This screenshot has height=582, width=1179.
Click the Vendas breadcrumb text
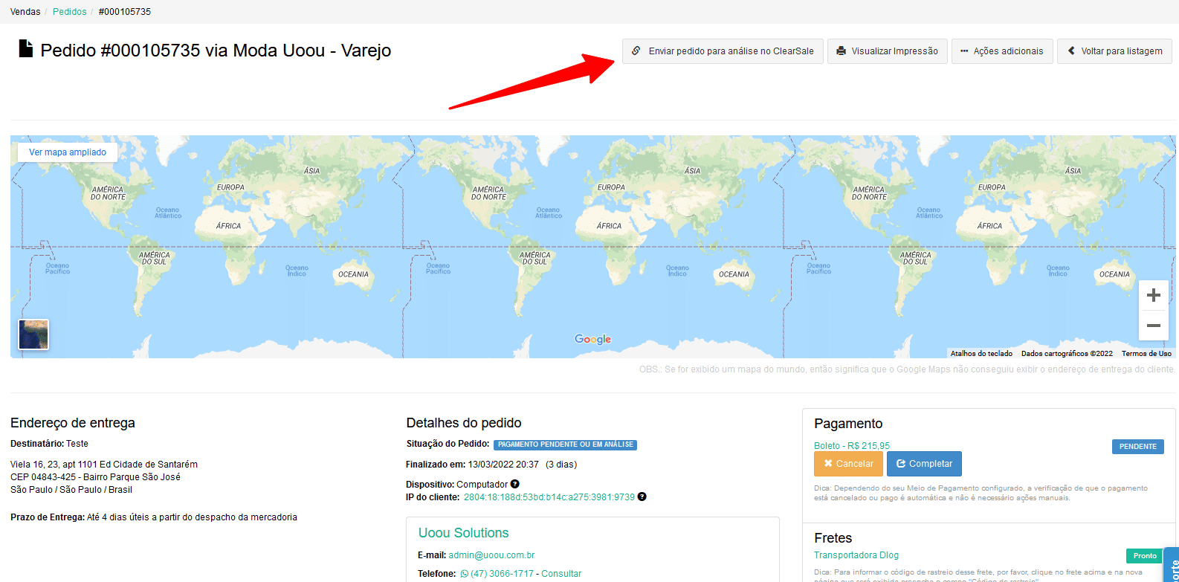(25, 12)
